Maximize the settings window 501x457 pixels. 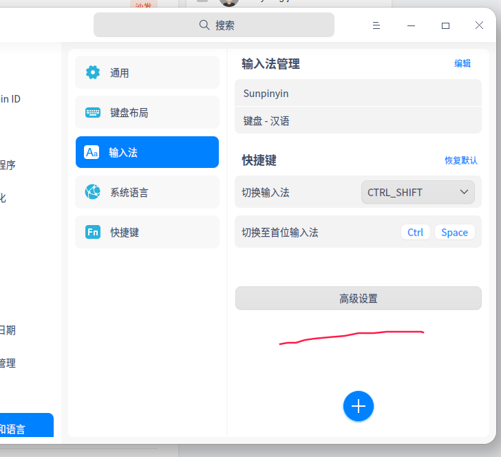(x=445, y=25)
